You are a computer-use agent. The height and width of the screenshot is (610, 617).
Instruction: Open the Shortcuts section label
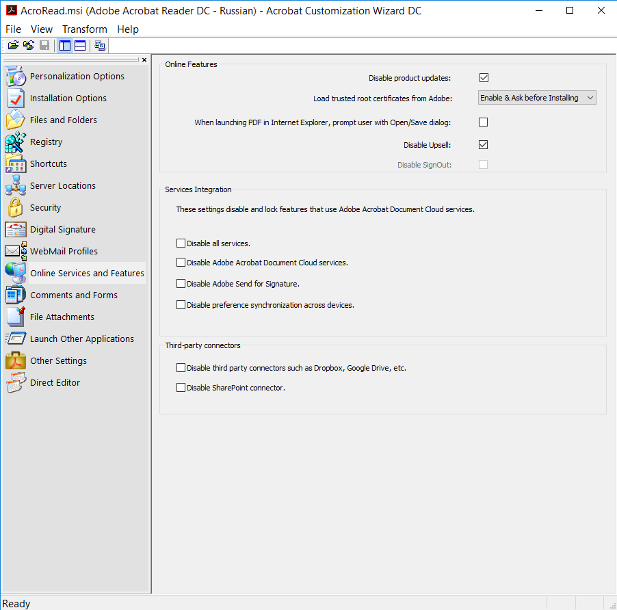(49, 163)
